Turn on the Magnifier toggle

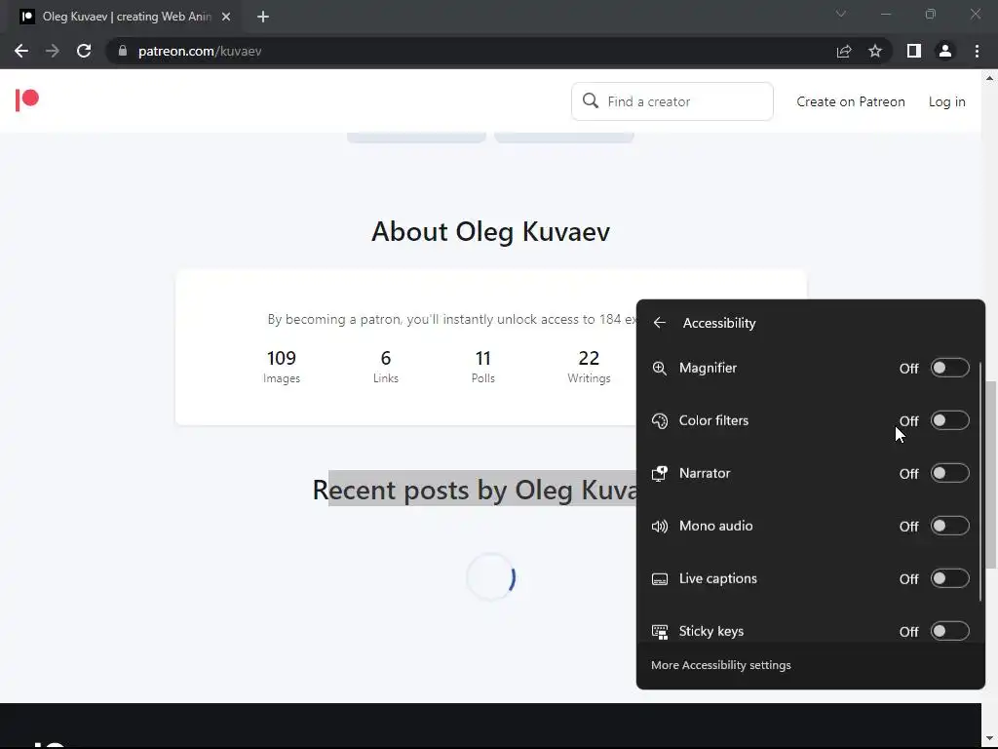click(x=949, y=368)
